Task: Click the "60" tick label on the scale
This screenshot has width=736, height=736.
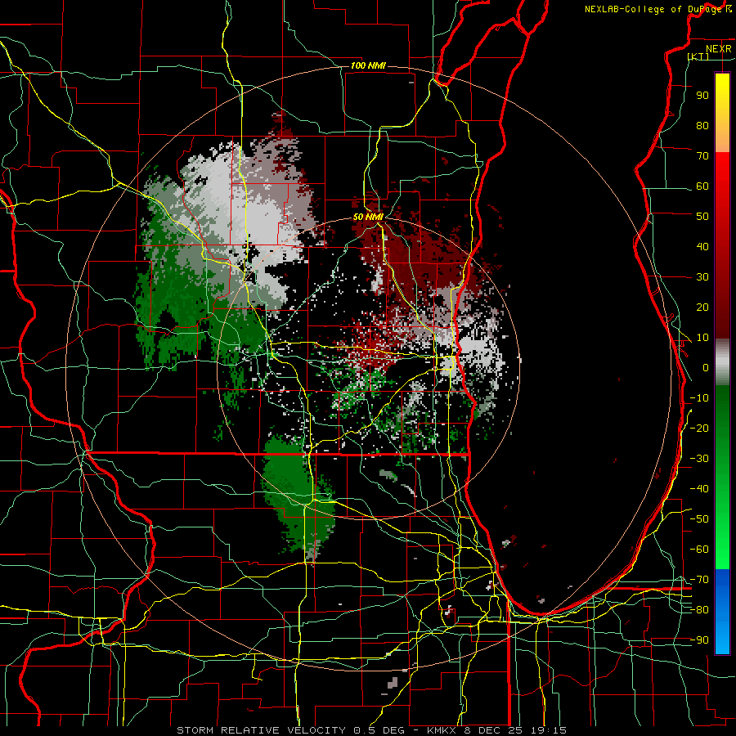Action: (702, 186)
